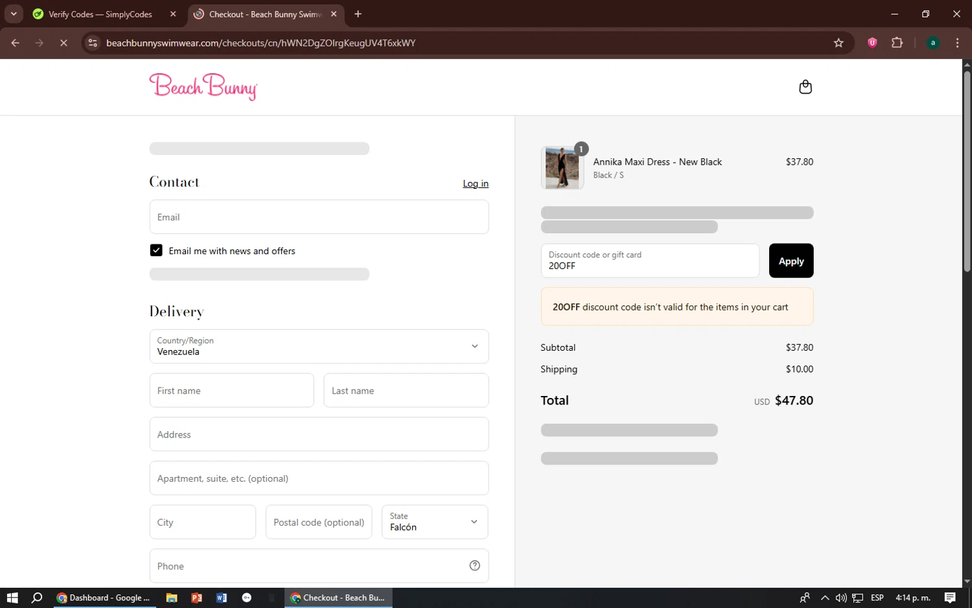Image resolution: width=972 pixels, height=608 pixels.
Task: Open the Chrome profile avatar
Action: point(933,43)
